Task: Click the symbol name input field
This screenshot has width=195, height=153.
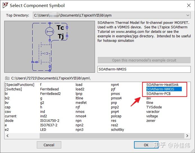Action: click(144, 69)
